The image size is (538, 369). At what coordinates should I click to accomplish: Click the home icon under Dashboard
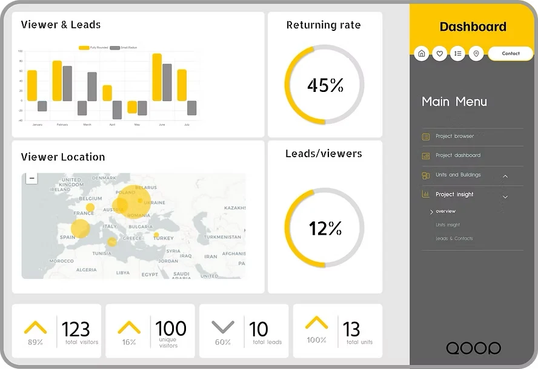pos(422,53)
